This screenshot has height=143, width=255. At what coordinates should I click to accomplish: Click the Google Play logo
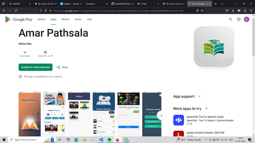click(x=19, y=19)
